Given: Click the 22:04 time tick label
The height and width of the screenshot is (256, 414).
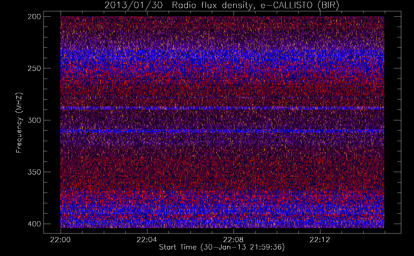Looking at the screenshot, I should [x=147, y=240].
